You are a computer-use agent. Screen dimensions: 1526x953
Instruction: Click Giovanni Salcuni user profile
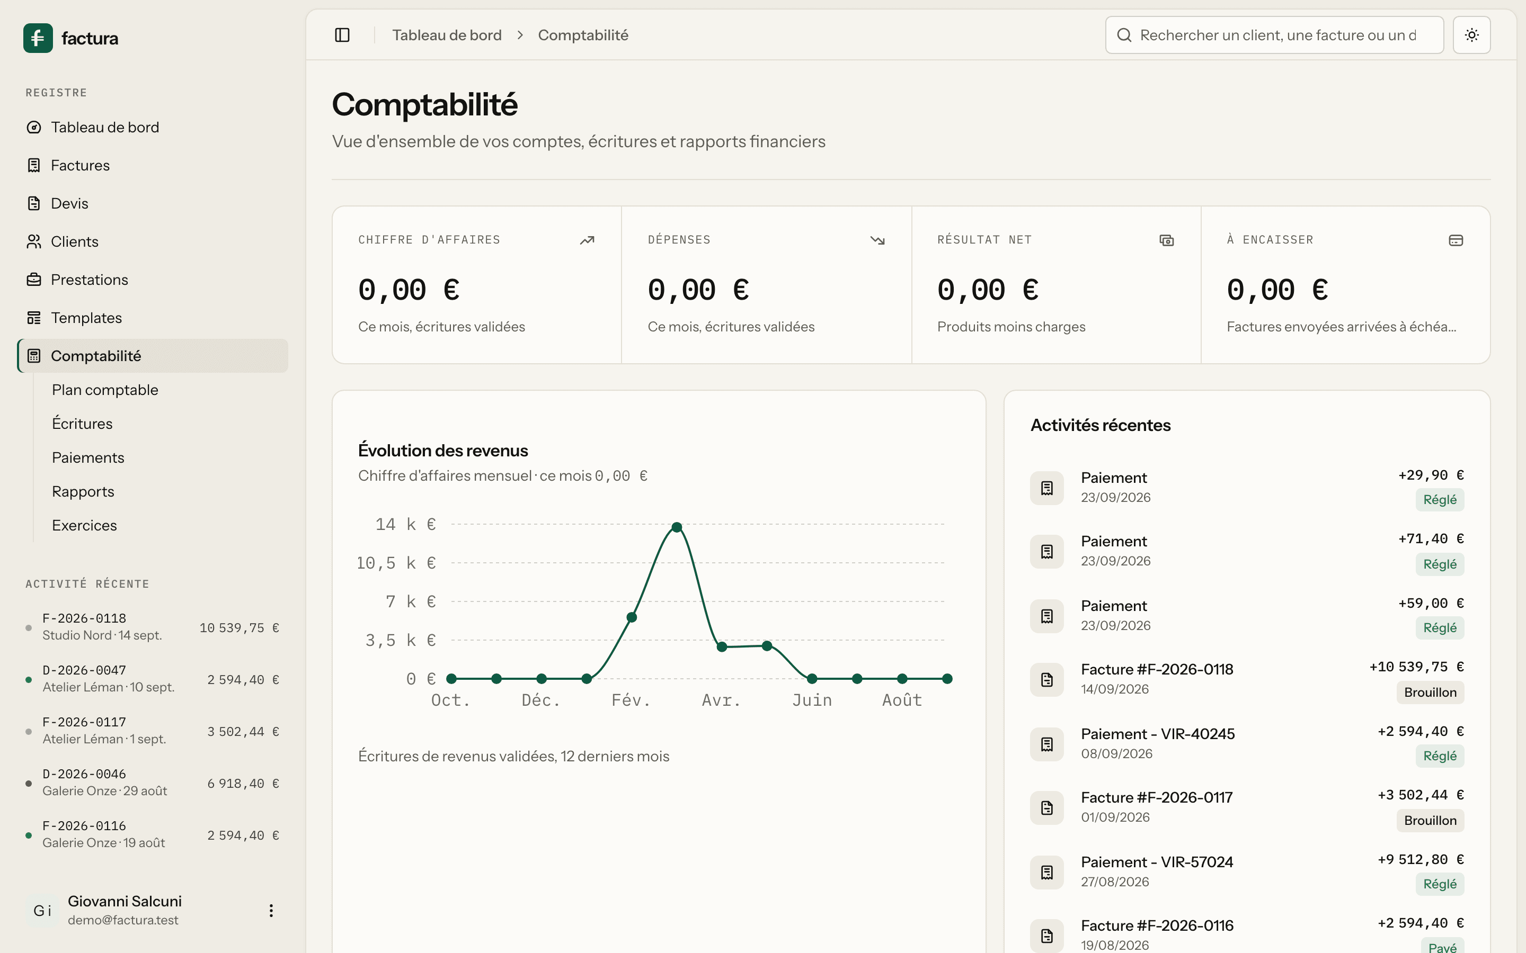[153, 910]
